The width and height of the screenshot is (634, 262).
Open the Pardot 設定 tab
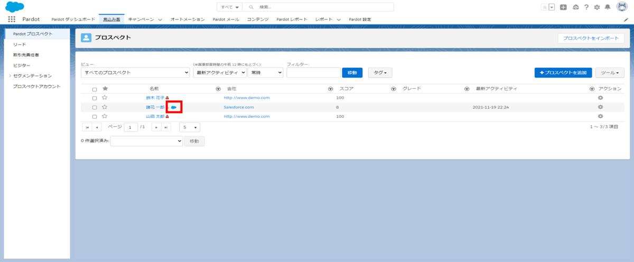(x=360, y=20)
